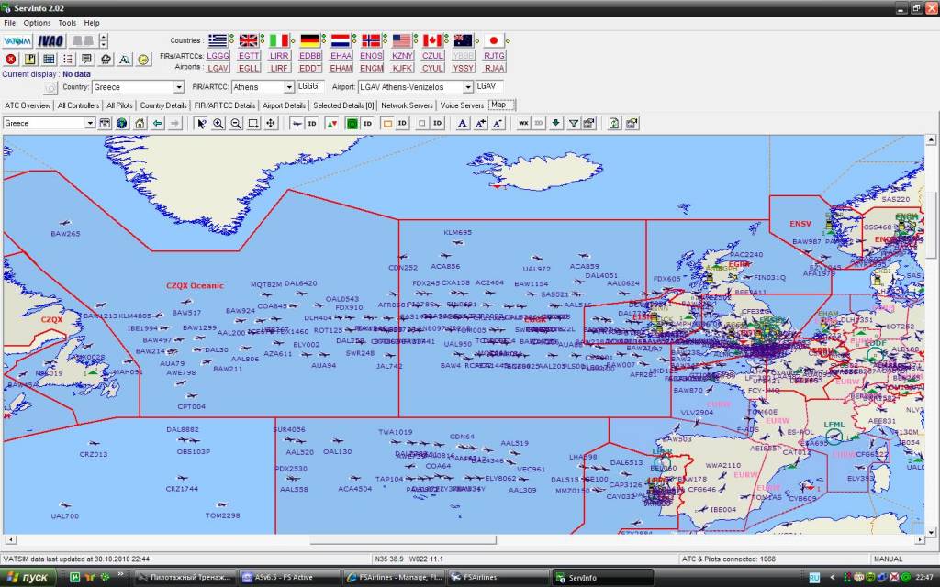The width and height of the screenshot is (940, 587).
Task: Select the zoom rectangle tool
Action: coord(253,123)
